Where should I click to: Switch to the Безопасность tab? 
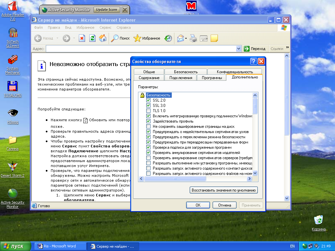(x=186, y=72)
